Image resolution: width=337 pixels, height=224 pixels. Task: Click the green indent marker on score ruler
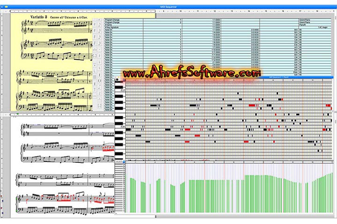(x=18, y=114)
